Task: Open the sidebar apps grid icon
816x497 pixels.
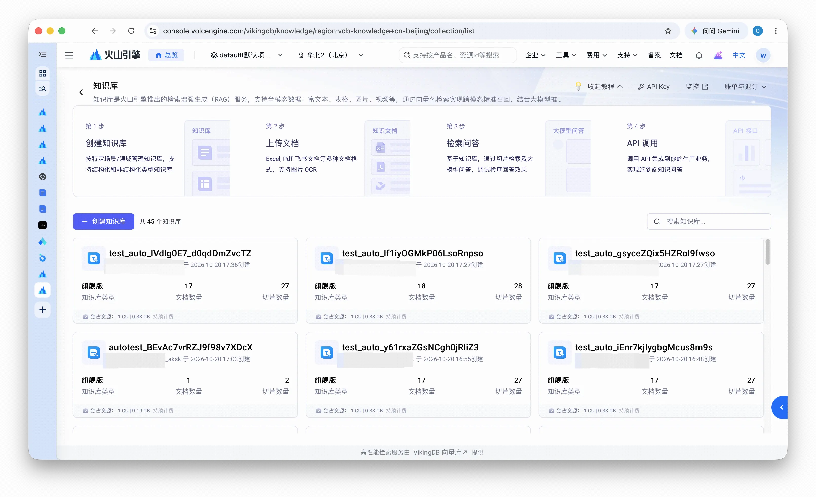Action: tap(43, 73)
